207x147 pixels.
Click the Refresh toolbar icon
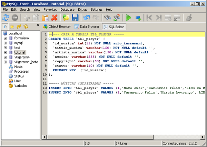pos(6,18)
